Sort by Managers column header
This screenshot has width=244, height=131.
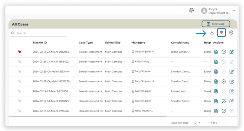click(x=138, y=42)
